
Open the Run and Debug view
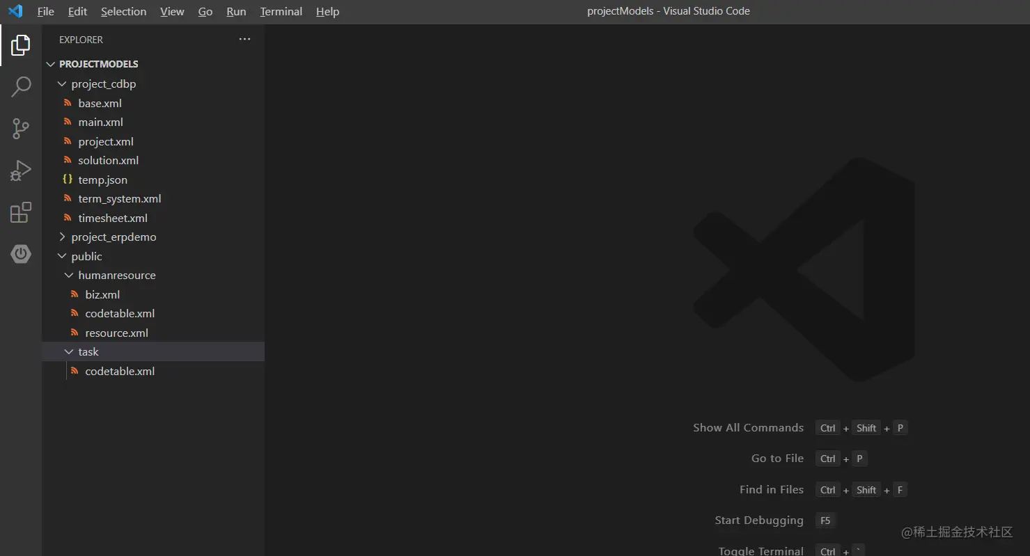[21, 170]
